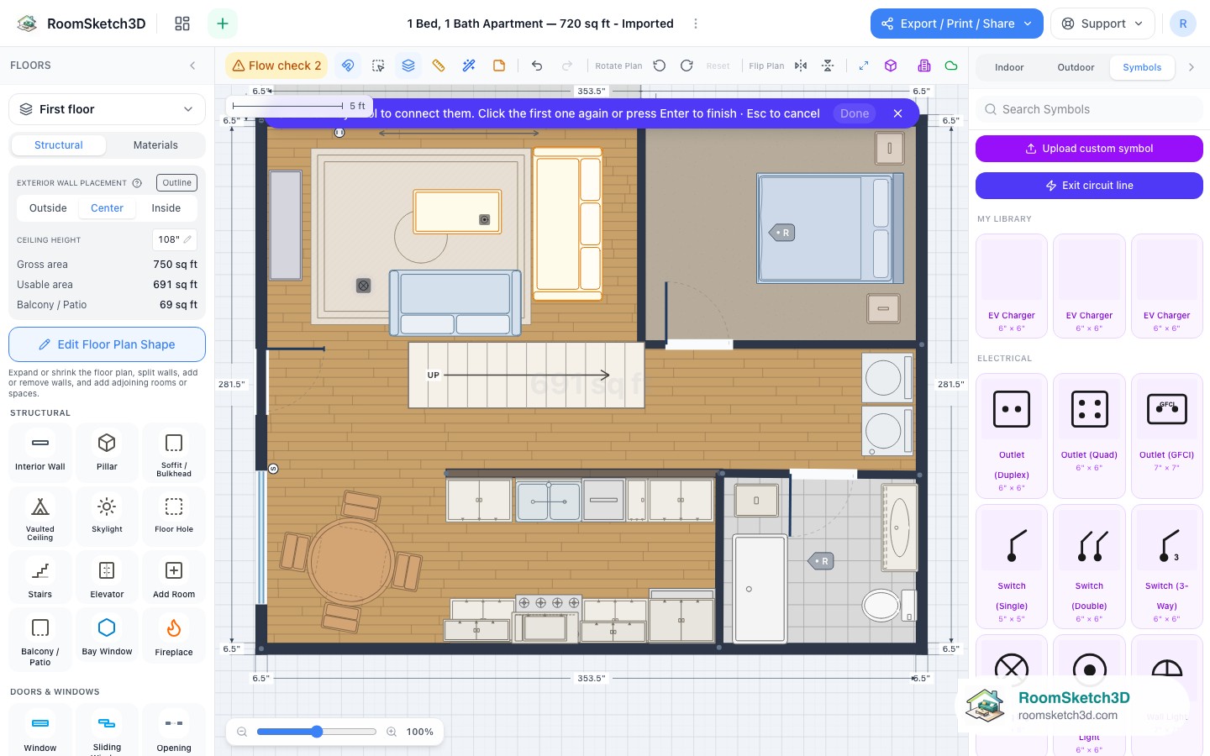
Task: Adjust the zoom level slider
Action: (x=317, y=732)
